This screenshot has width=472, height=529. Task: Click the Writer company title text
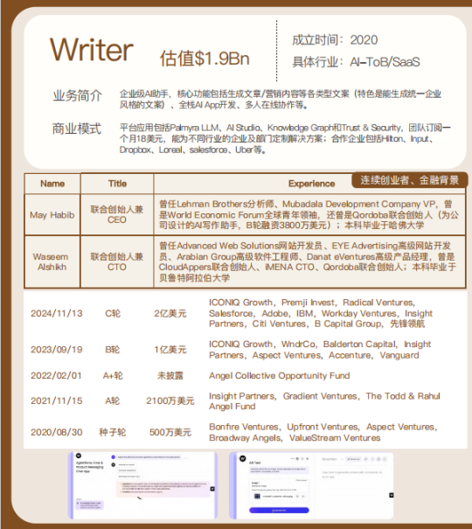[x=92, y=50]
